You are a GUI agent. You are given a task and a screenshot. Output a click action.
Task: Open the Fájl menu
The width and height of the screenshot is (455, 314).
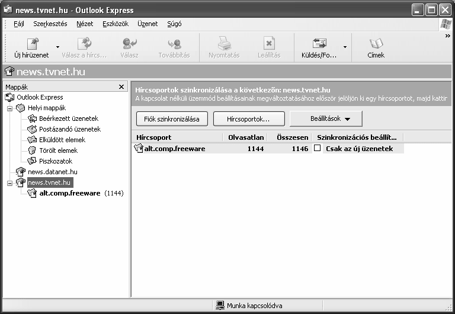[x=19, y=24]
